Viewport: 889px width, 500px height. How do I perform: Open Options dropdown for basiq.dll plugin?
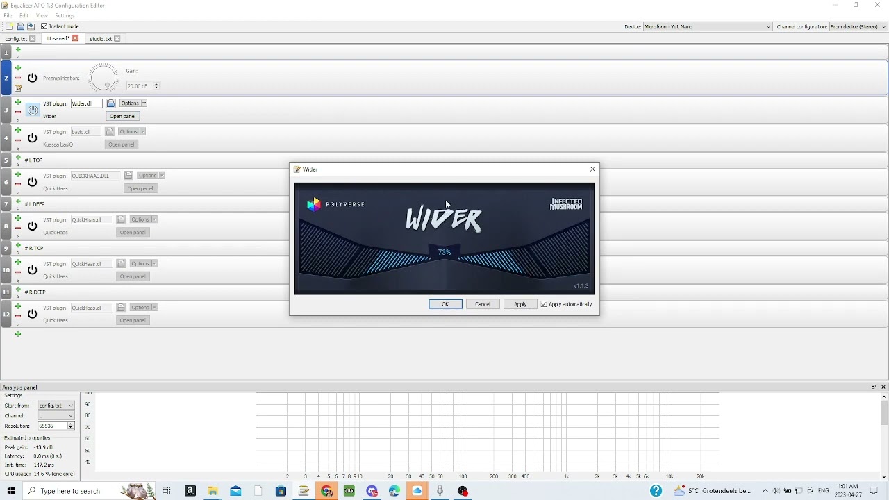[x=131, y=131]
